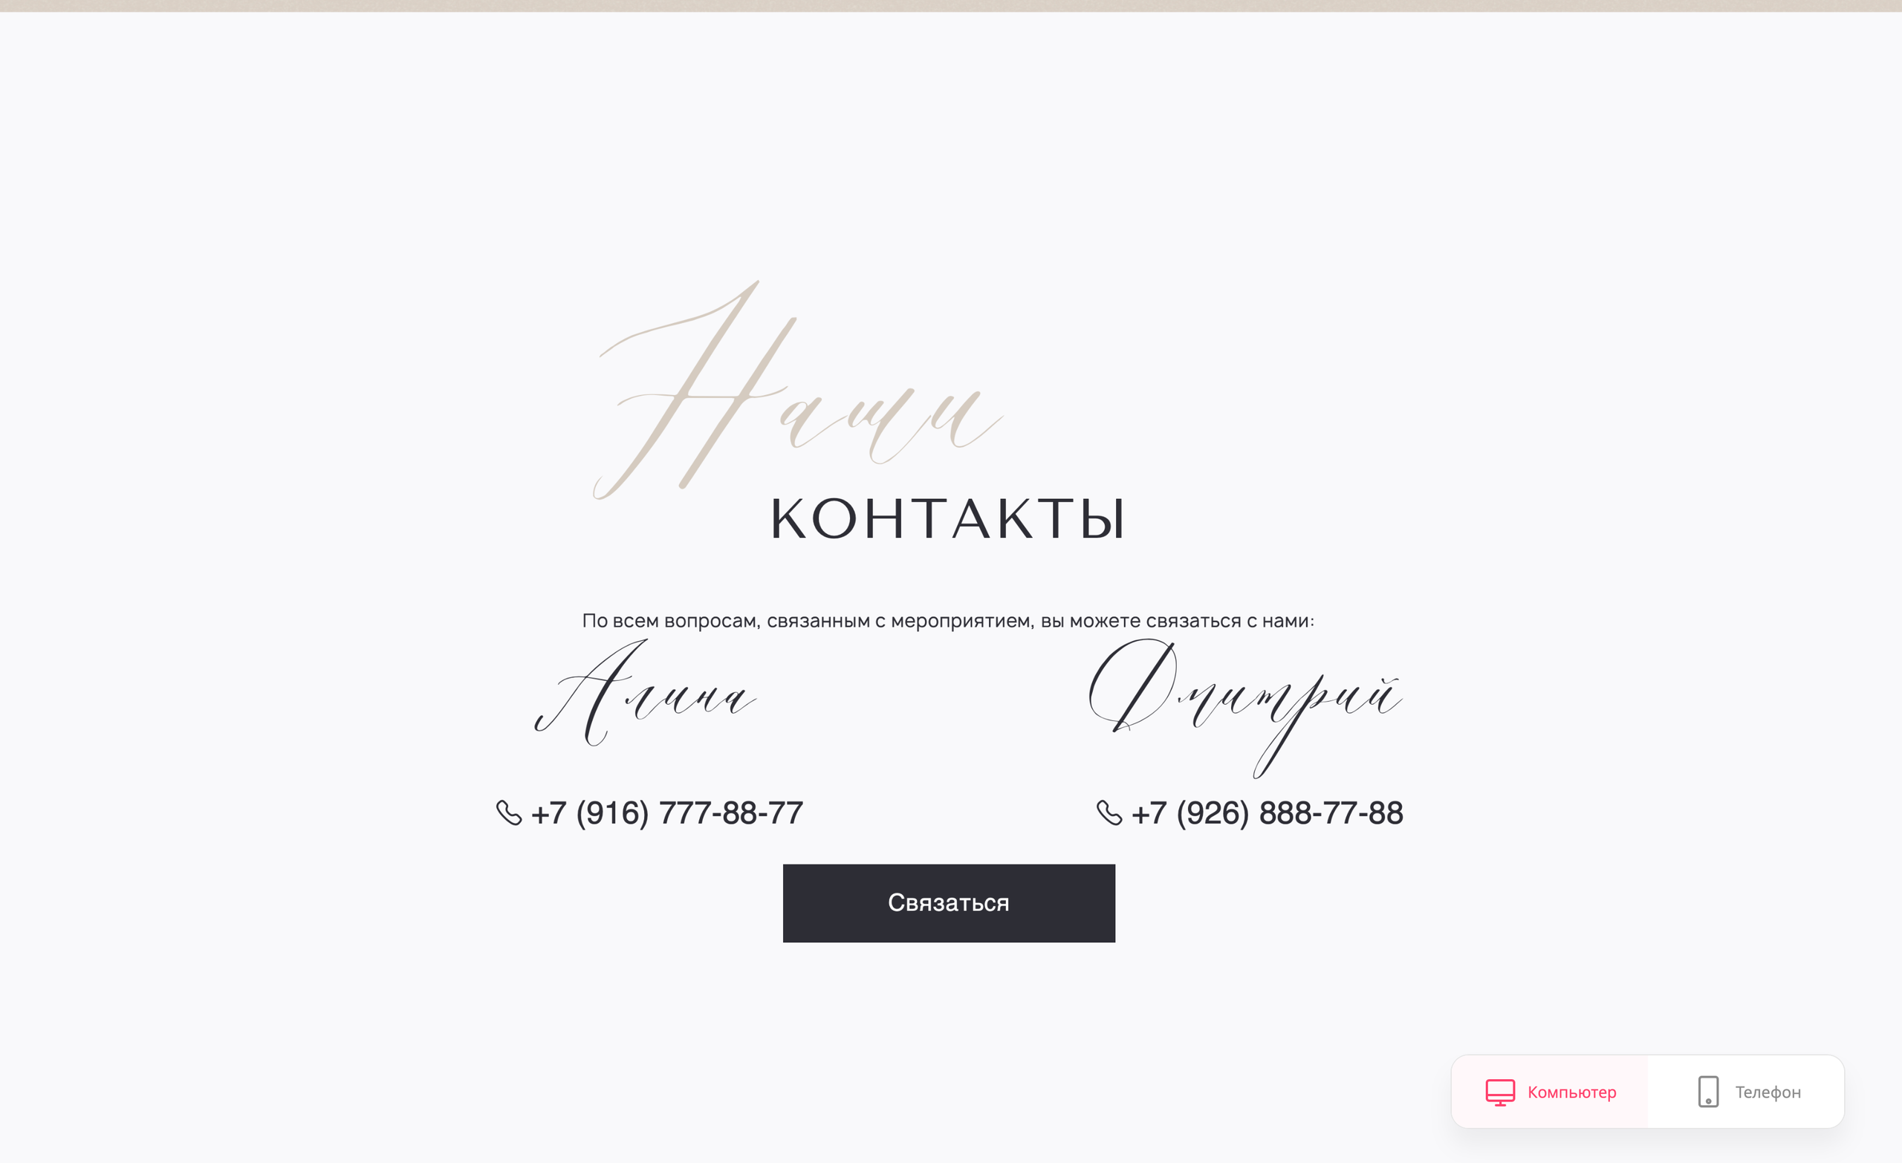The height and width of the screenshot is (1163, 1902).
Task: Click the word мероприятием in the description
Action: (x=961, y=622)
